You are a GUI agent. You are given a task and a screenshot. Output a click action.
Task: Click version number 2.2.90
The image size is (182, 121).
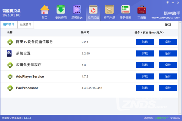[x=86, y=53]
